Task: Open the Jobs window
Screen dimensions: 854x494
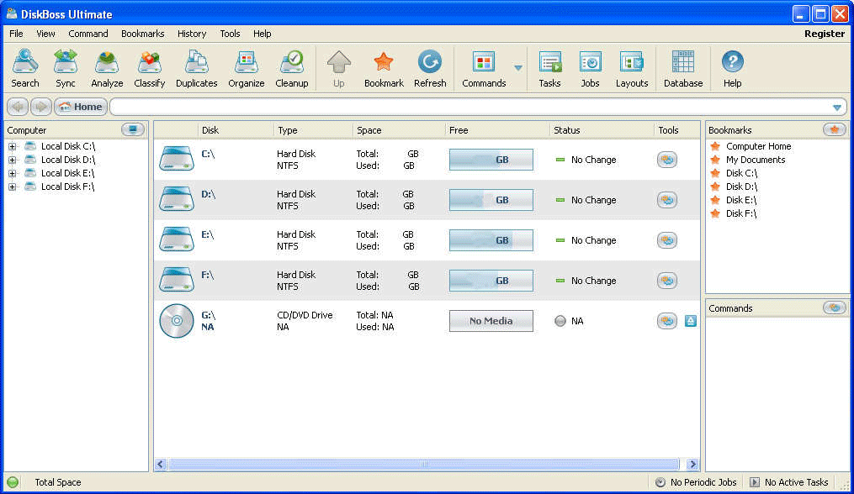Action: [x=590, y=69]
